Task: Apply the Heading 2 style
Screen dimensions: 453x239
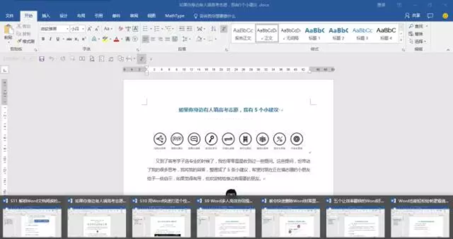Action: tap(338, 34)
